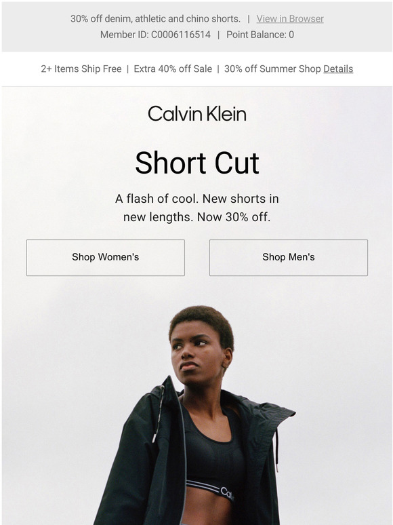
Task: Select the 2+ Items Ship Free offer
Action: coord(81,69)
